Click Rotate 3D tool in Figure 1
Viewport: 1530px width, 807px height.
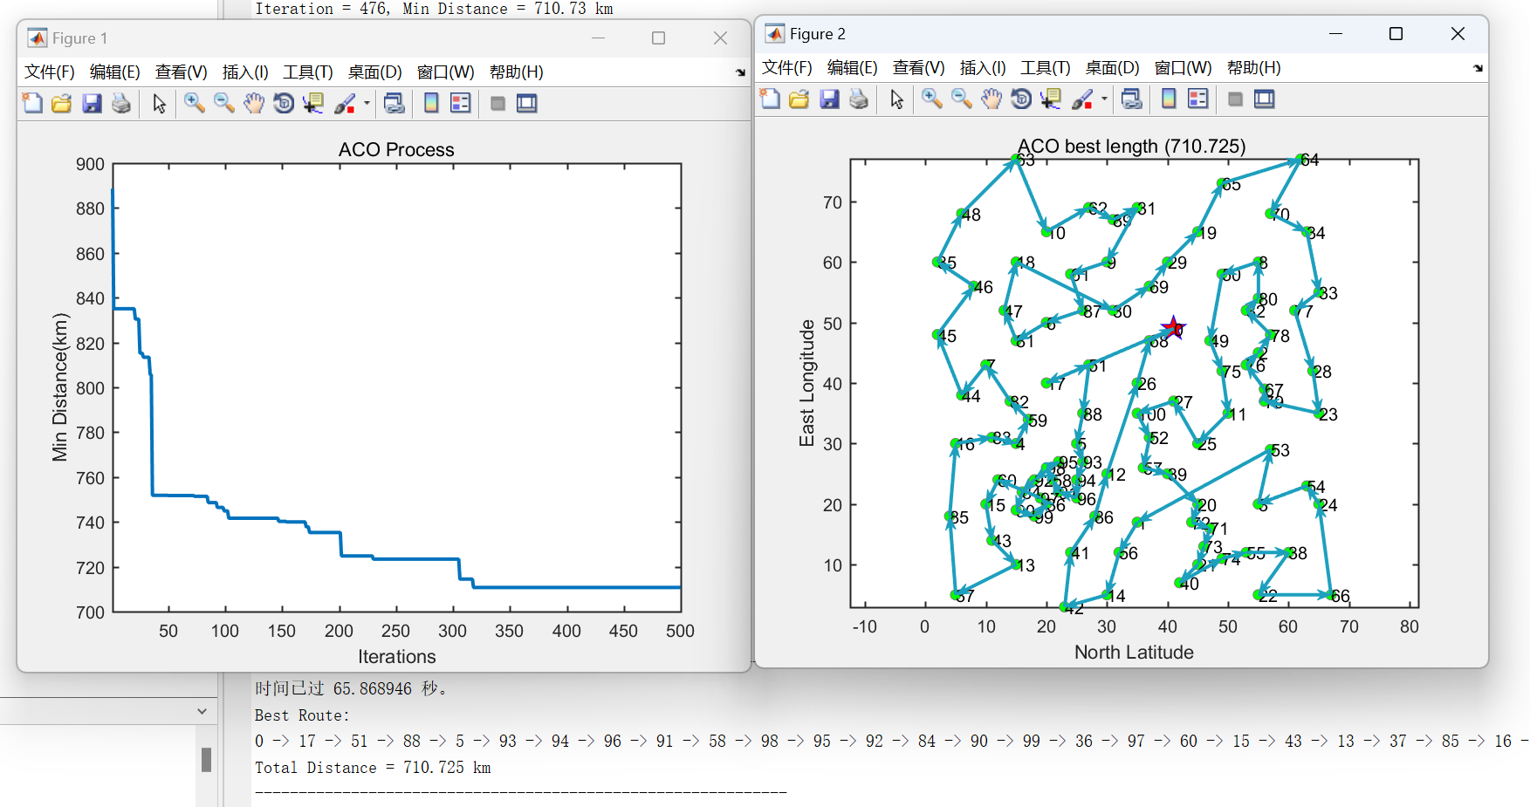(x=284, y=103)
